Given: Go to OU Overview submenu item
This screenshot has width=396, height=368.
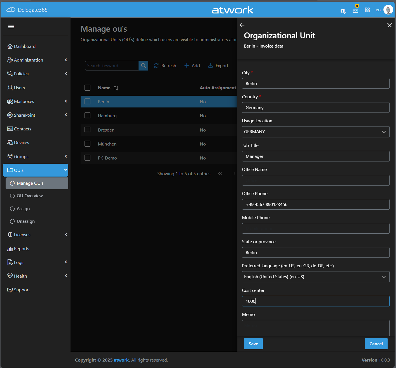Looking at the screenshot, I should [30, 196].
